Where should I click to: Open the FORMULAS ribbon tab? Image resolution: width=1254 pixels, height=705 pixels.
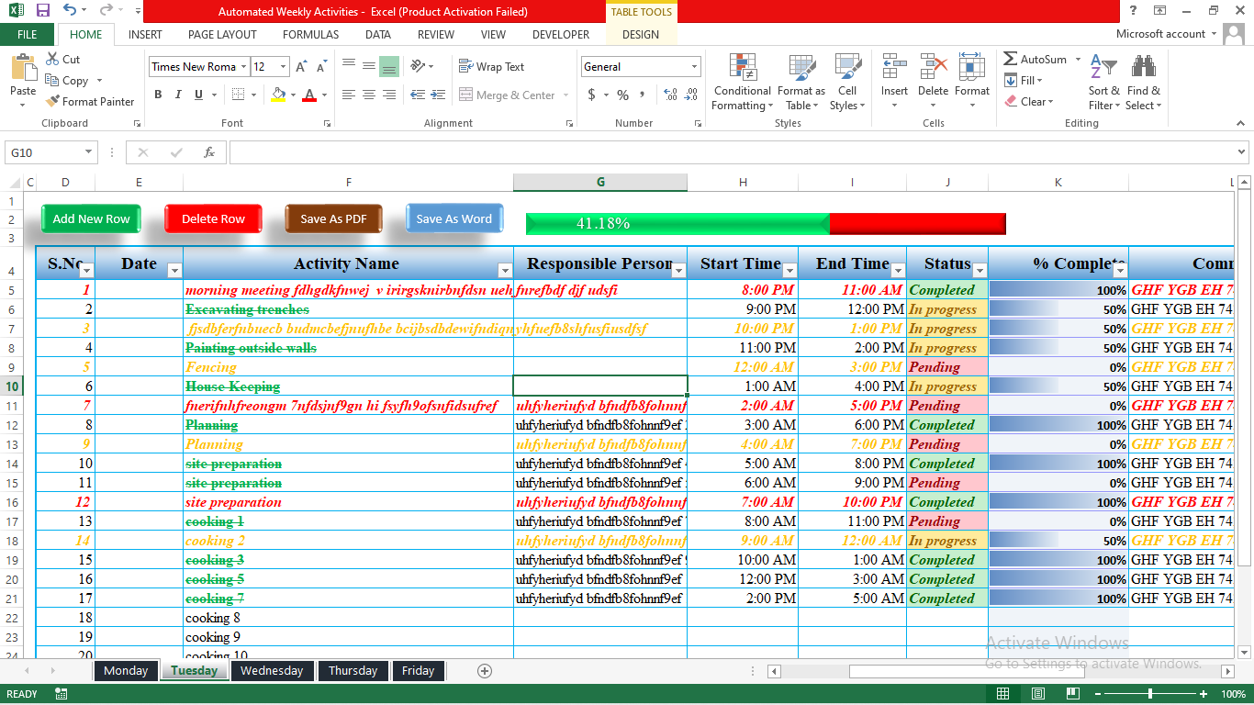(310, 35)
